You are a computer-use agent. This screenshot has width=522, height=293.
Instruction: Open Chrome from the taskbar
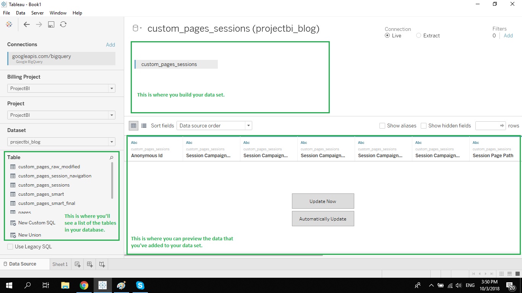click(84, 285)
